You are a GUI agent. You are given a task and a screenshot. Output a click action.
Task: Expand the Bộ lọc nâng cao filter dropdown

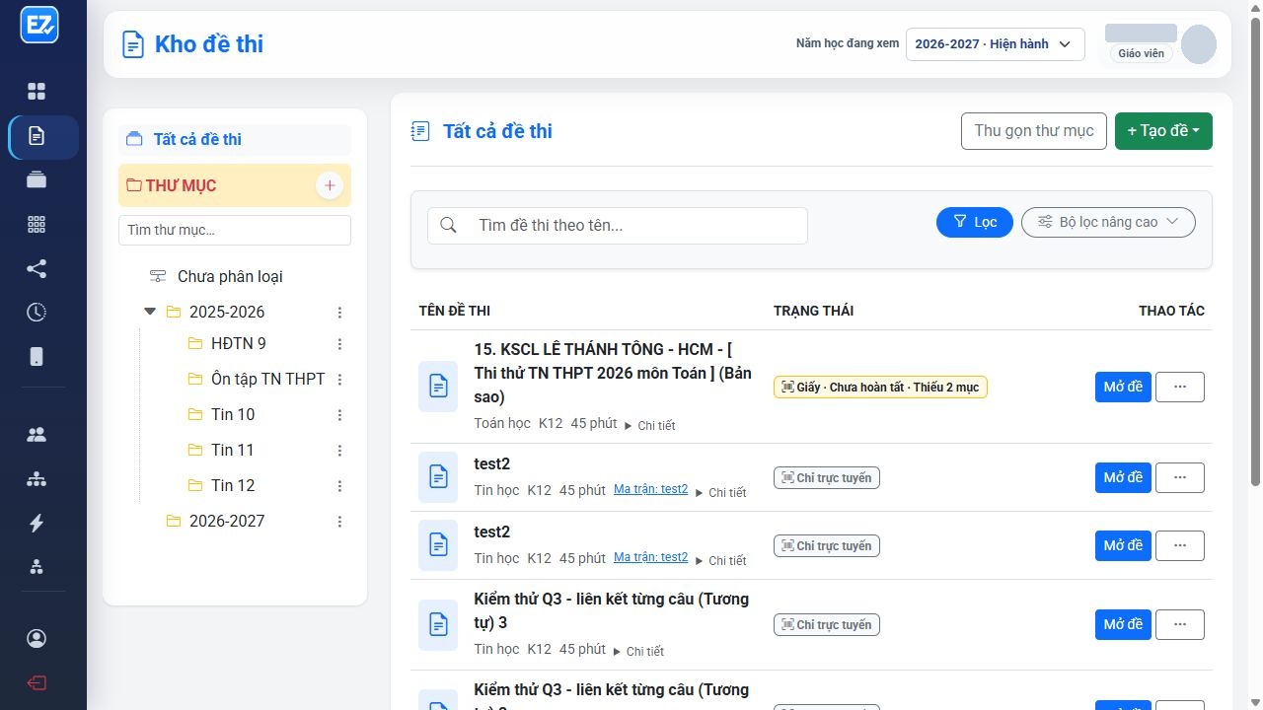click(x=1108, y=222)
